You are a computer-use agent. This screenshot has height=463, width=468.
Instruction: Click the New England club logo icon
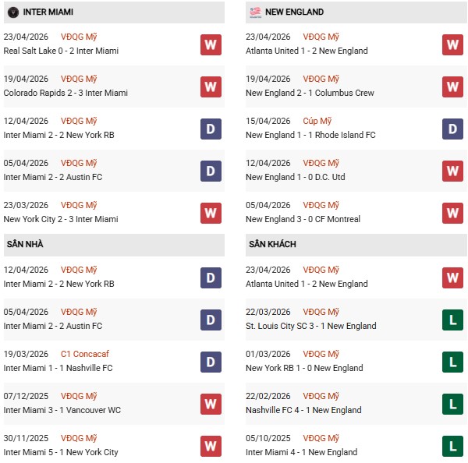click(253, 12)
